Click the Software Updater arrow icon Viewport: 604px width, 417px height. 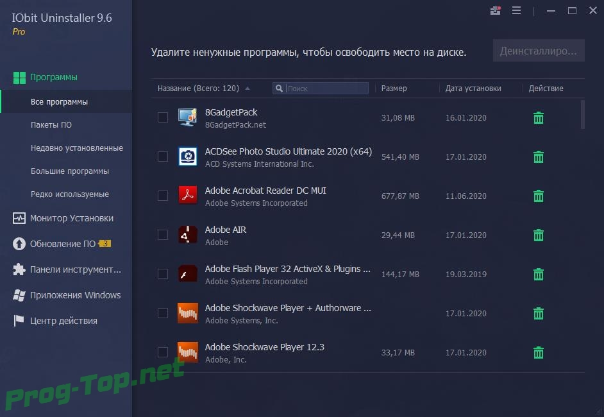click(x=19, y=244)
